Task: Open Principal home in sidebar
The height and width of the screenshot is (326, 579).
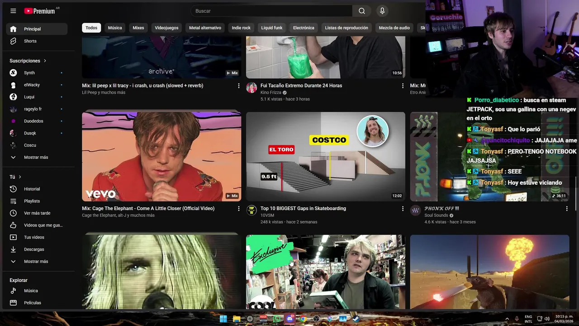Action: 37,29
